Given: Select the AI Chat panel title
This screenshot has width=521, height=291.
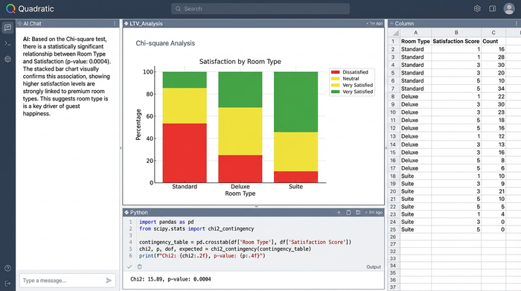Looking at the screenshot, I should click(32, 24).
